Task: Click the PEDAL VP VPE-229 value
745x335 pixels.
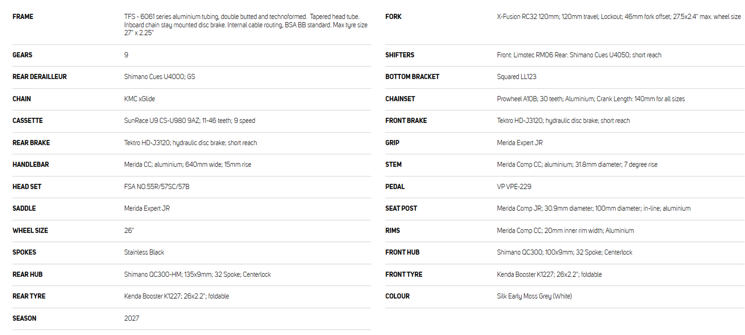Action: [514, 186]
